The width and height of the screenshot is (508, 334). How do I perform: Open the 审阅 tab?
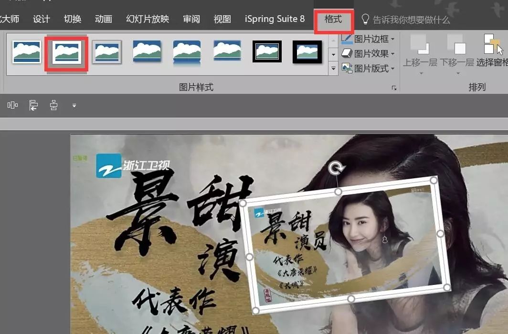click(191, 19)
